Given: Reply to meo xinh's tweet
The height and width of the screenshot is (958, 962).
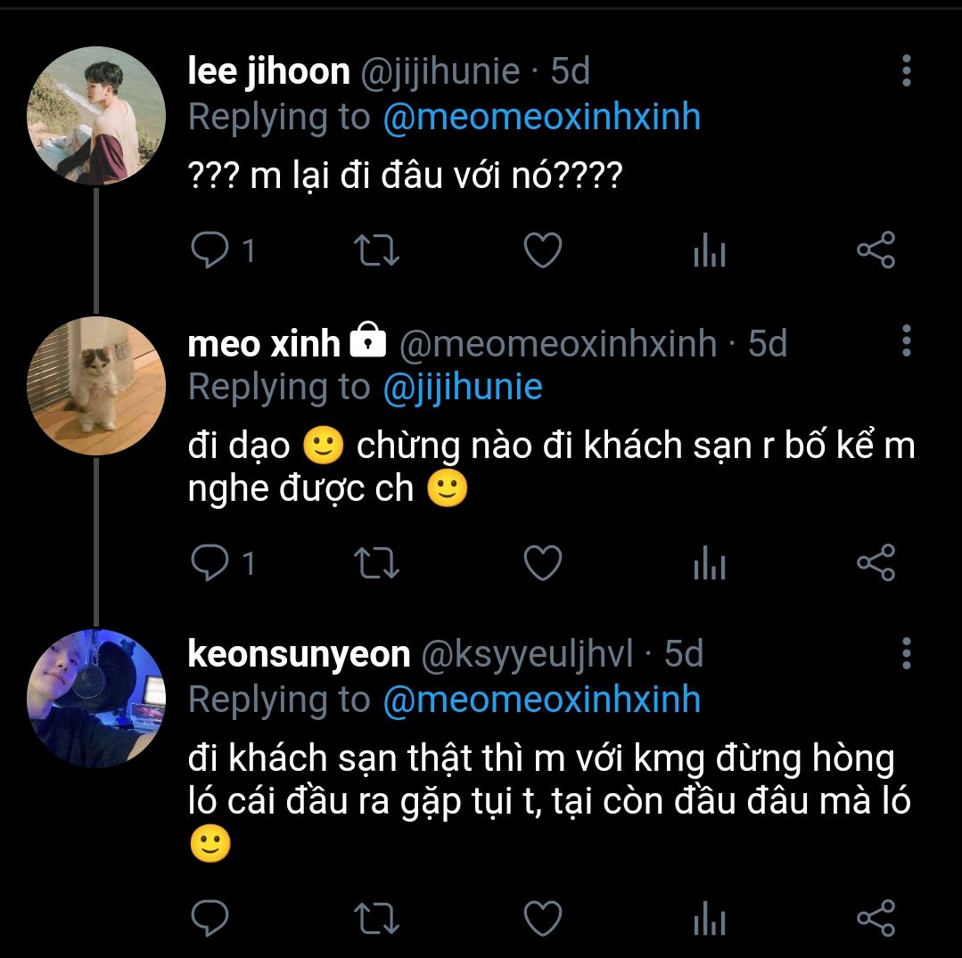Looking at the screenshot, I should pos(210,563).
